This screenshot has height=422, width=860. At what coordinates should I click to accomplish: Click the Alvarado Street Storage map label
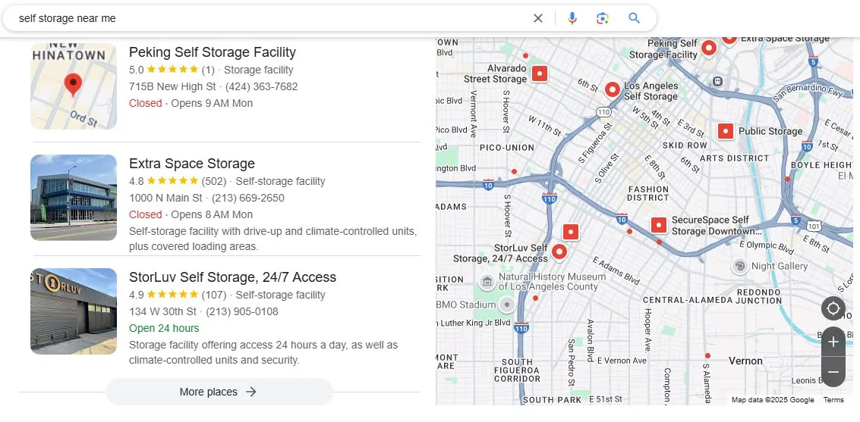point(495,74)
